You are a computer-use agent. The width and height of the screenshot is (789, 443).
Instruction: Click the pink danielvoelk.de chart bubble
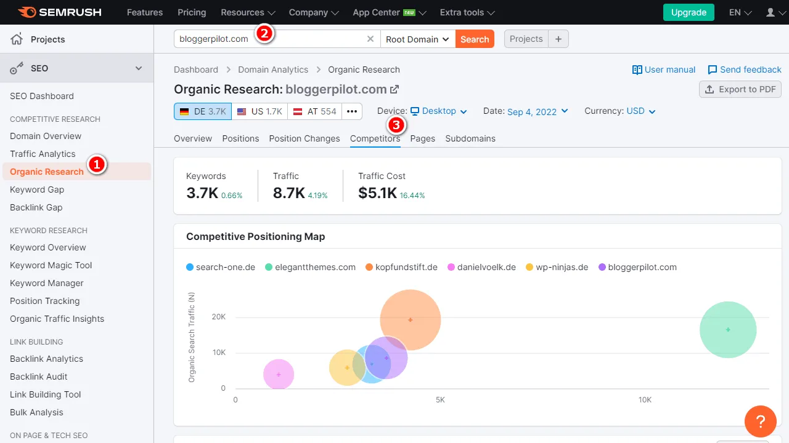coord(279,375)
